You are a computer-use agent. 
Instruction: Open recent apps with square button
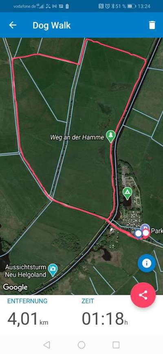point(116,345)
